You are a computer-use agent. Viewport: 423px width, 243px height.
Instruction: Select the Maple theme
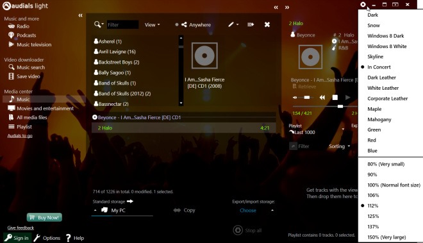click(374, 109)
